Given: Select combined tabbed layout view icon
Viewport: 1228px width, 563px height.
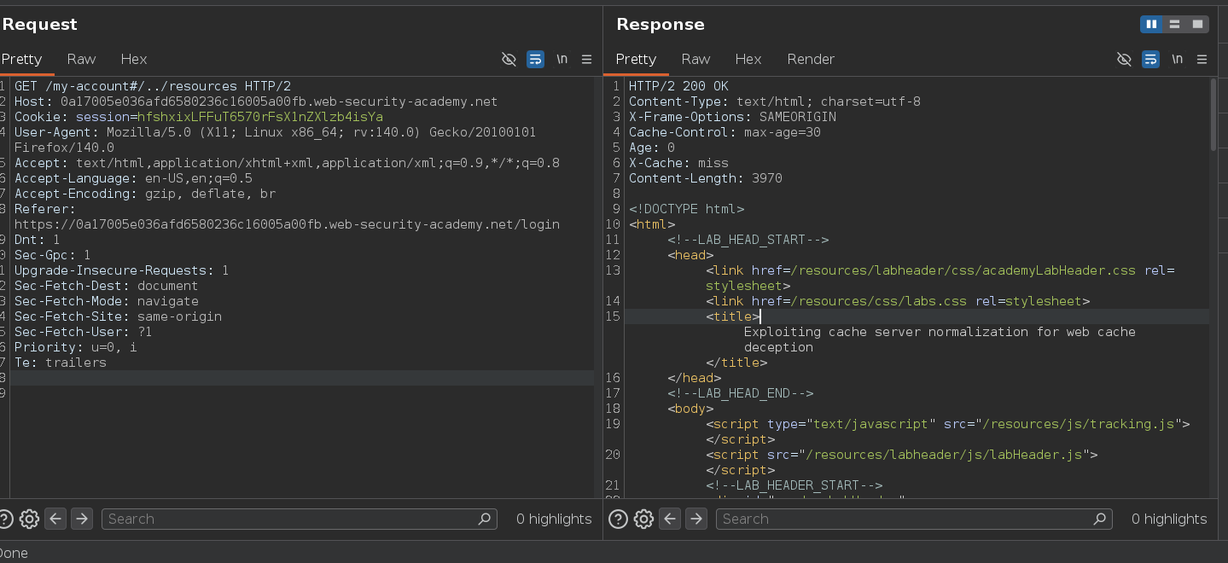Looking at the screenshot, I should pyautogui.click(x=1198, y=24).
